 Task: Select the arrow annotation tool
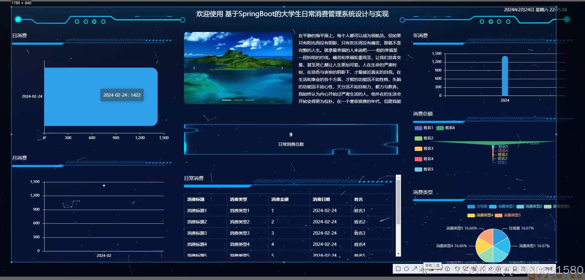(x=415, y=269)
